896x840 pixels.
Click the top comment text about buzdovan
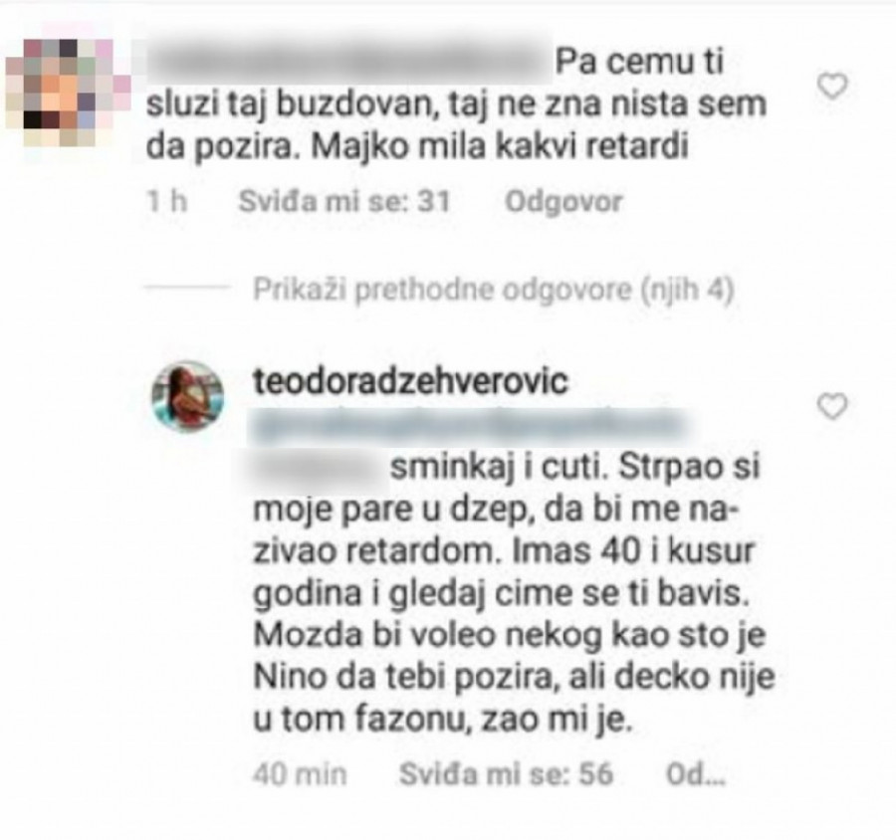click(x=455, y=104)
